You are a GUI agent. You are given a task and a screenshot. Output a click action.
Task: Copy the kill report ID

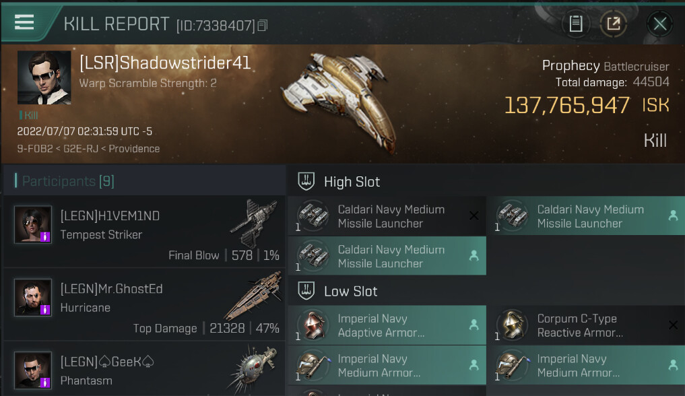tap(263, 26)
